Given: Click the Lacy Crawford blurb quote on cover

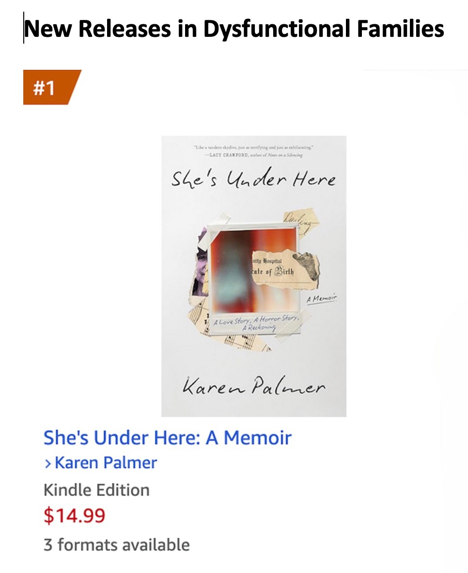Looking at the screenshot, I should [x=254, y=149].
